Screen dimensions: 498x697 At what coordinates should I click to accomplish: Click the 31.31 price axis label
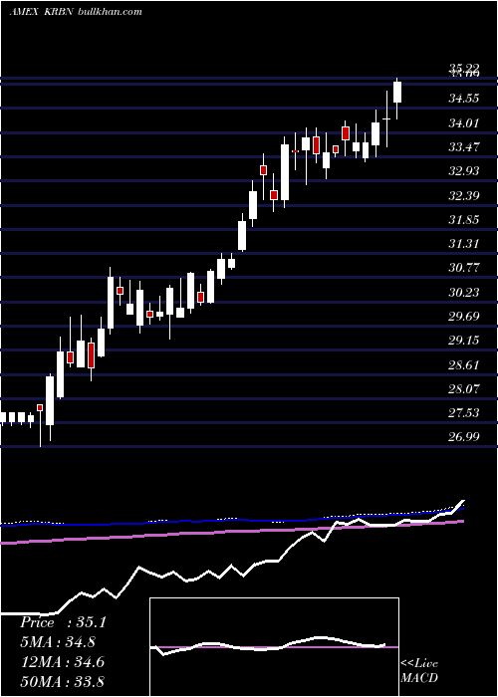[464, 244]
